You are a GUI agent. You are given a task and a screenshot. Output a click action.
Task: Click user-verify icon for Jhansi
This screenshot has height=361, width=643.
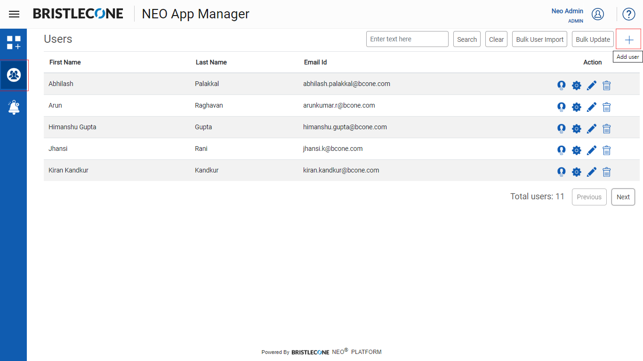click(561, 150)
